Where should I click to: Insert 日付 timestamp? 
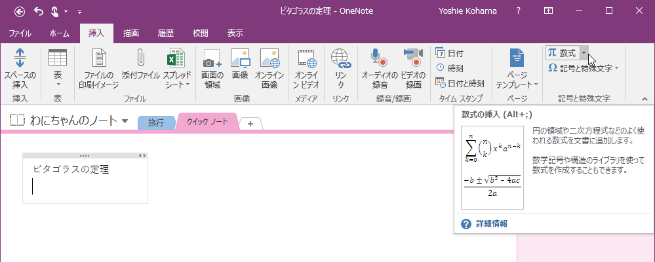click(450, 54)
